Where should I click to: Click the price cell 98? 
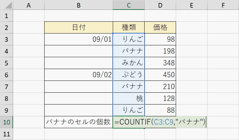coord(160,39)
